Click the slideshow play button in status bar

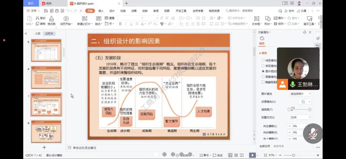click(x=252, y=155)
